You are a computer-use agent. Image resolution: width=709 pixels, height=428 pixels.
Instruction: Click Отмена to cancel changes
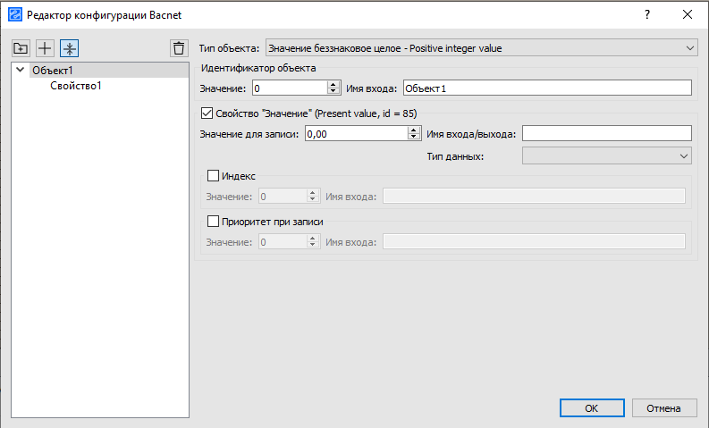coord(664,408)
